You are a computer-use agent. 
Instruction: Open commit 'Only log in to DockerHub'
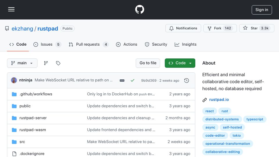click(121, 94)
